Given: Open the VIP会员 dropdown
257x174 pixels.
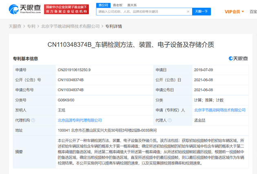Looking at the screenshot, I should click(235, 12).
